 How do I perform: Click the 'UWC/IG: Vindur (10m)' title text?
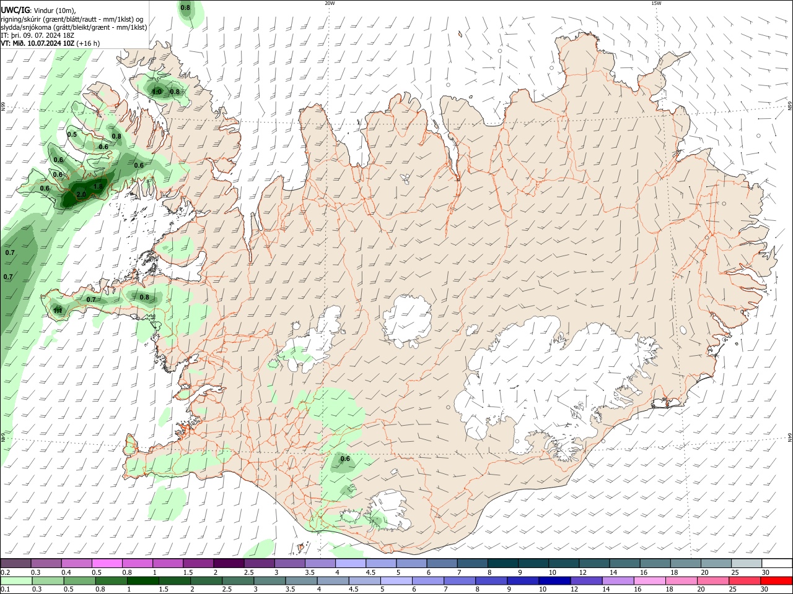[x=38, y=11]
